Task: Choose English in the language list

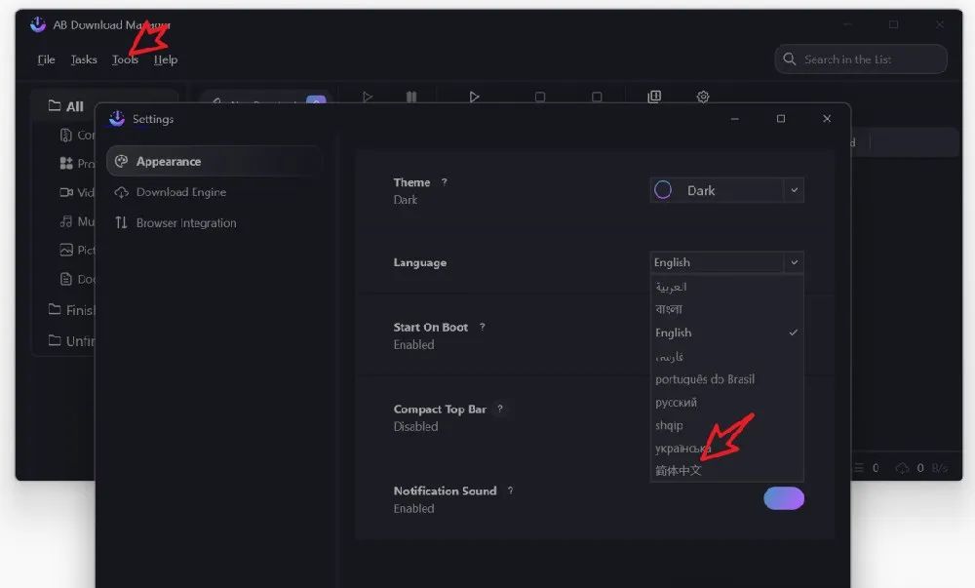Action: click(727, 333)
